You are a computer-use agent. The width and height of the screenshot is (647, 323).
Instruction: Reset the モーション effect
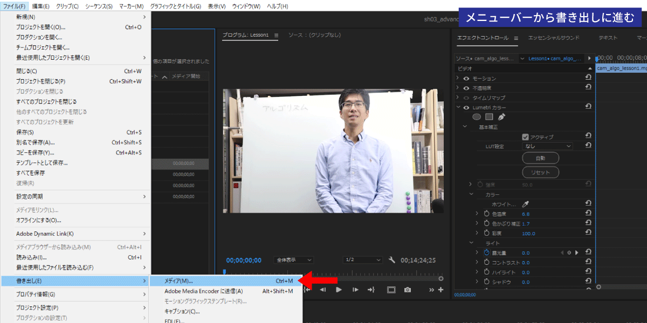tap(588, 78)
